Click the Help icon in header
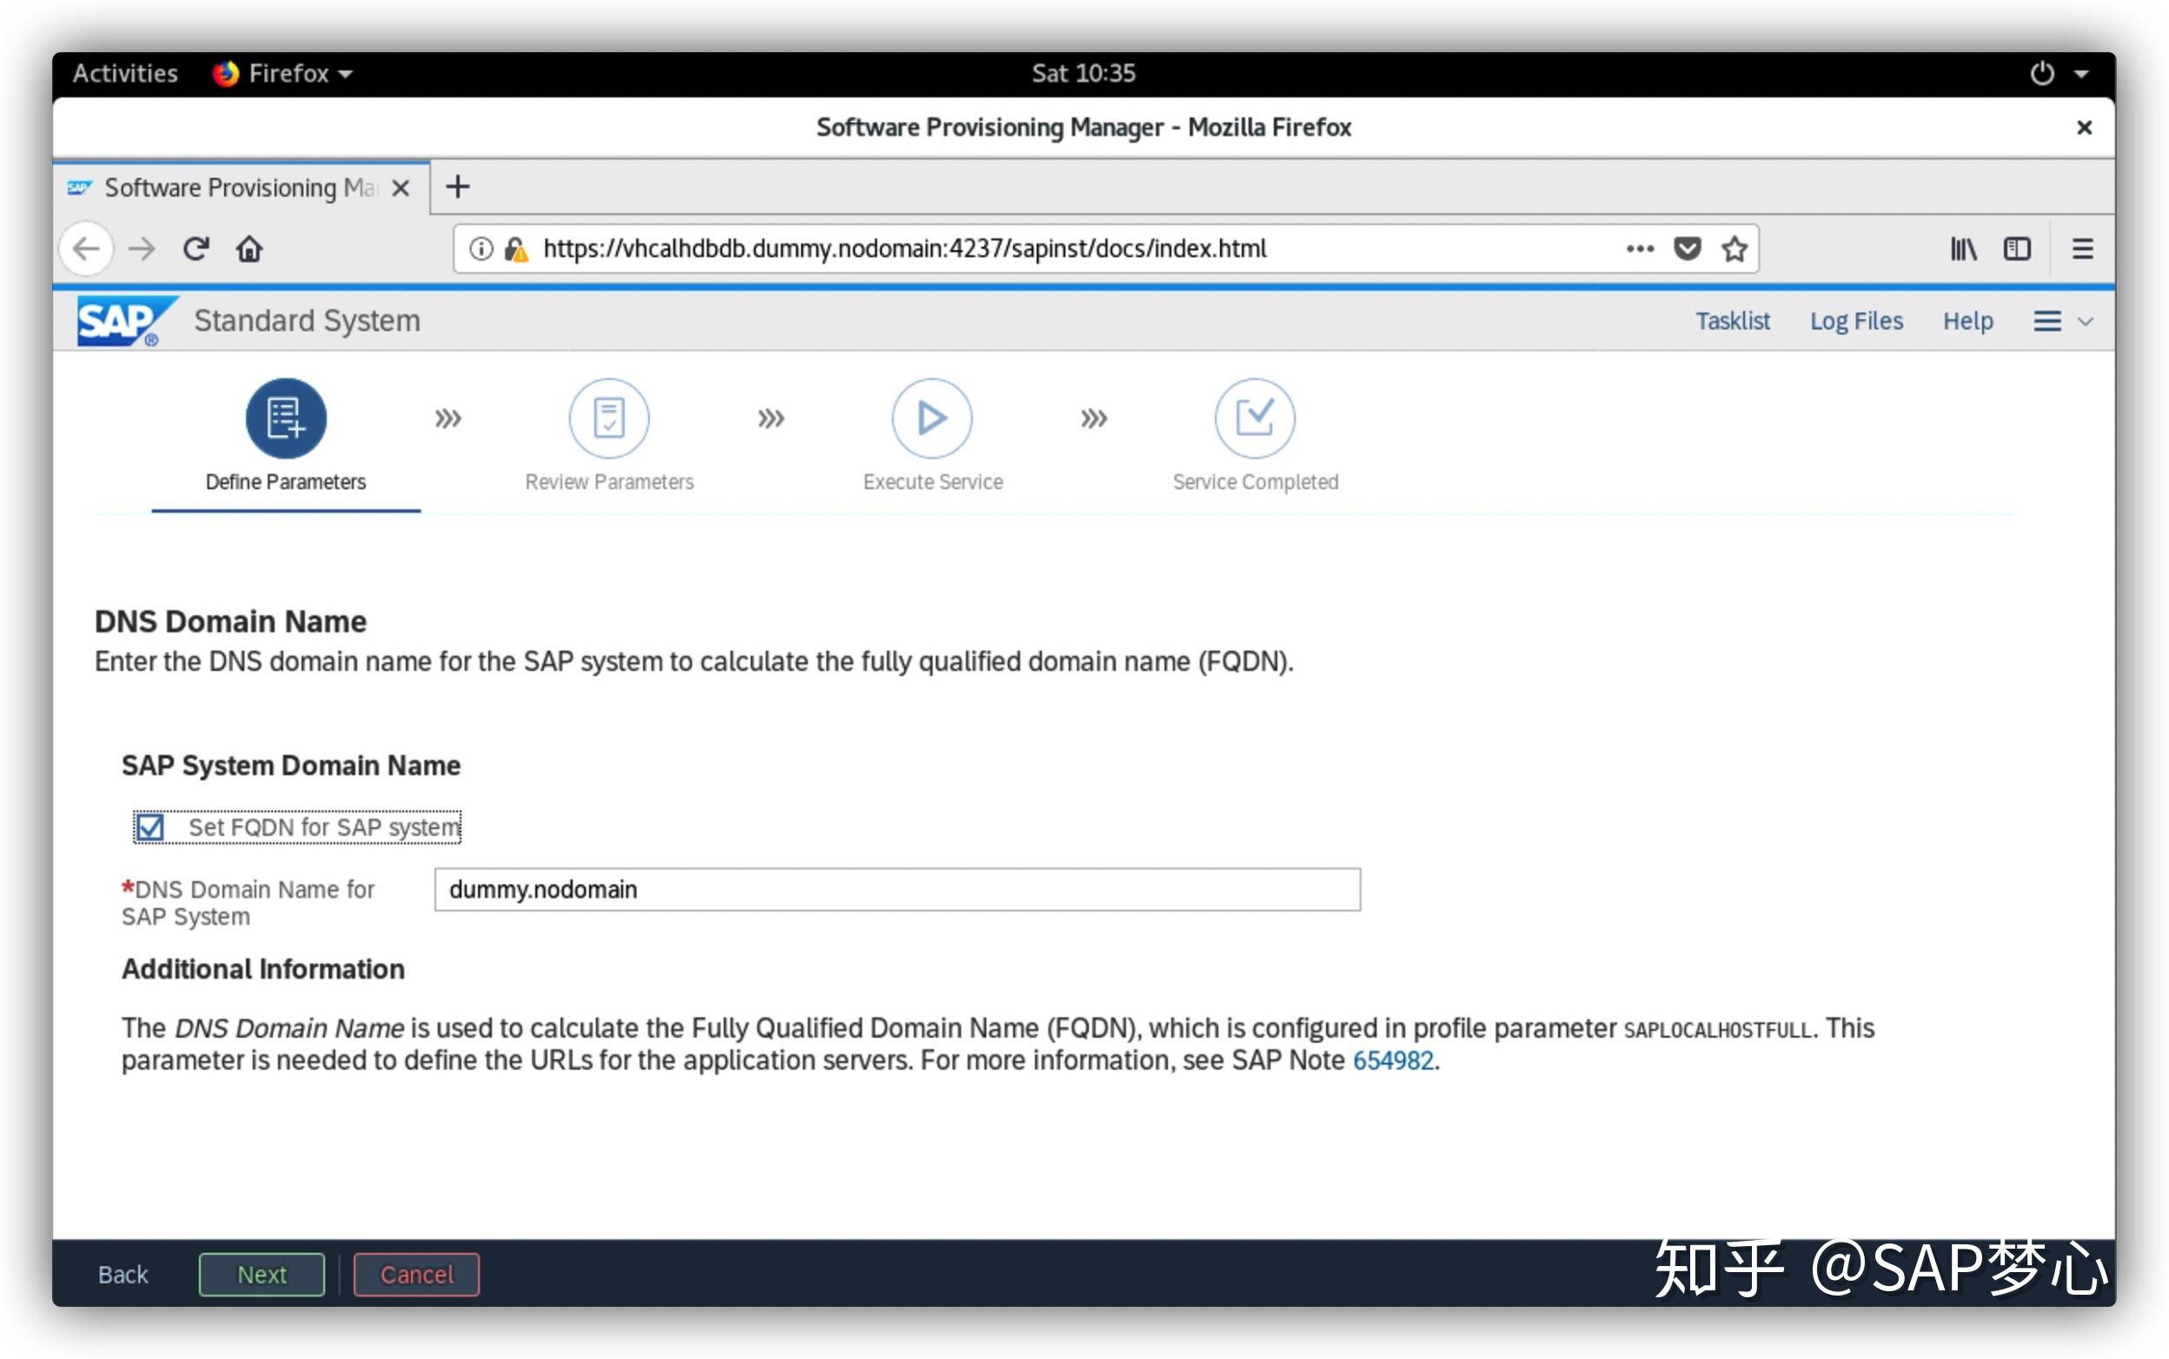Screen dimensions: 2169x1359 point(1967,321)
